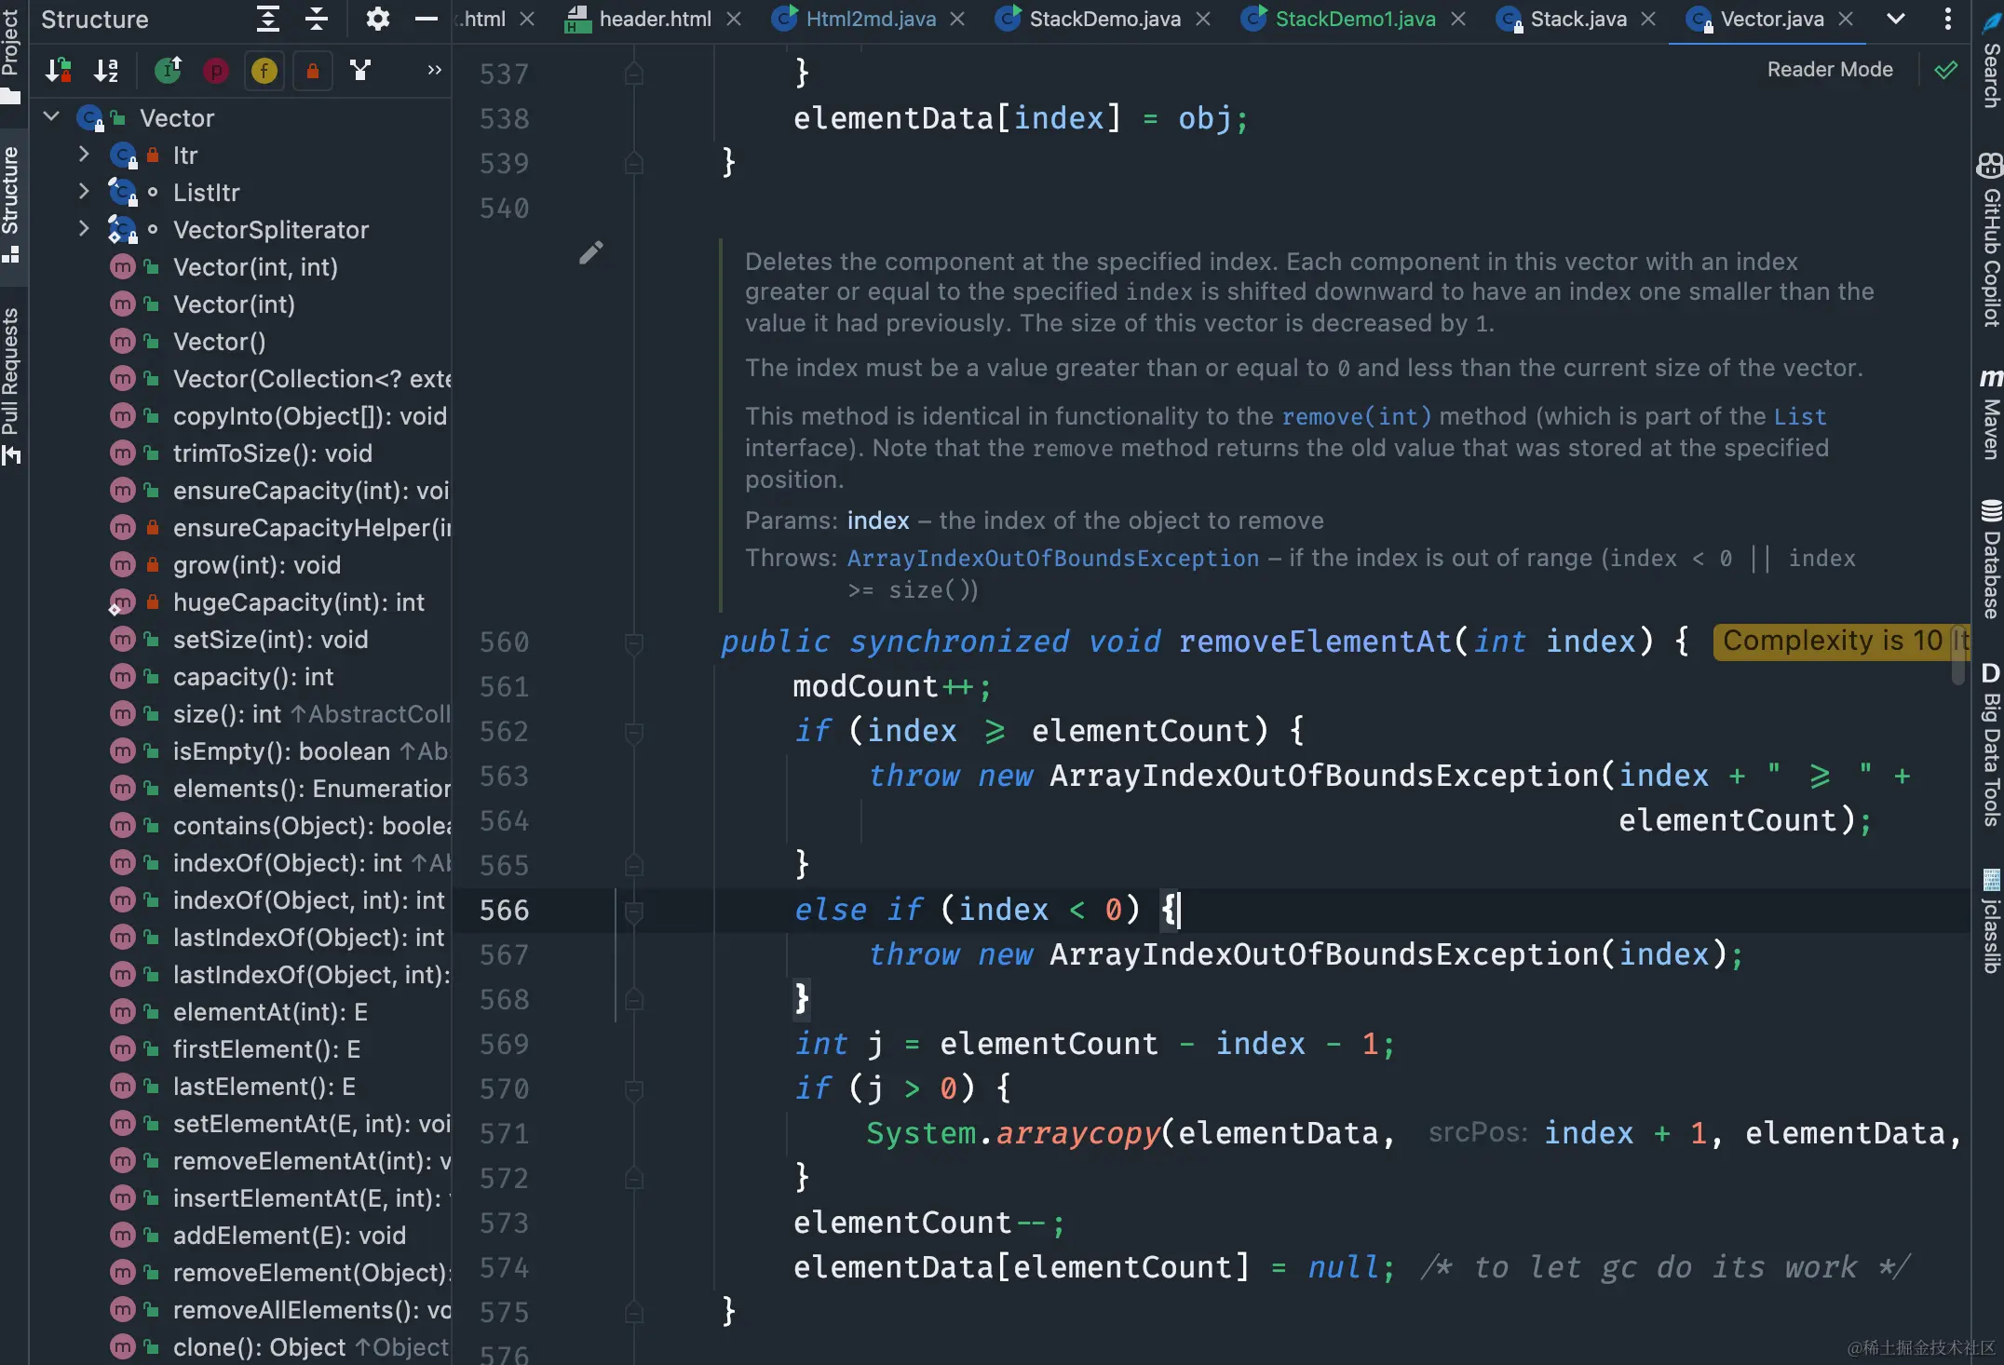2004x1365 pixels.
Task: Click Sort Alphabetically icon
Action: (x=106, y=70)
